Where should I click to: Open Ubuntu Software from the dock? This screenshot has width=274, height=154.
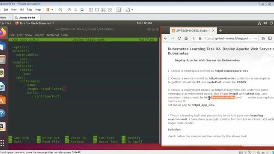(3, 100)
